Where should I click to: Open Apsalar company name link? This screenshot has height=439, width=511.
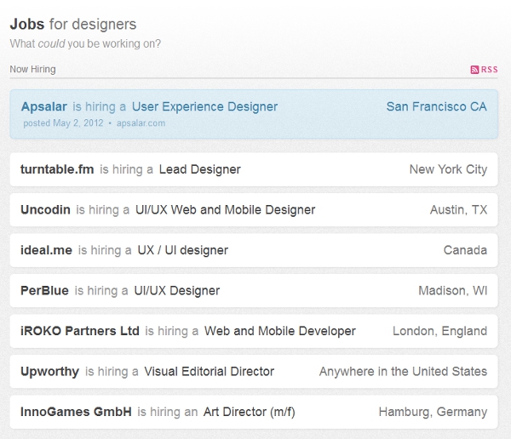coord(44,106)
